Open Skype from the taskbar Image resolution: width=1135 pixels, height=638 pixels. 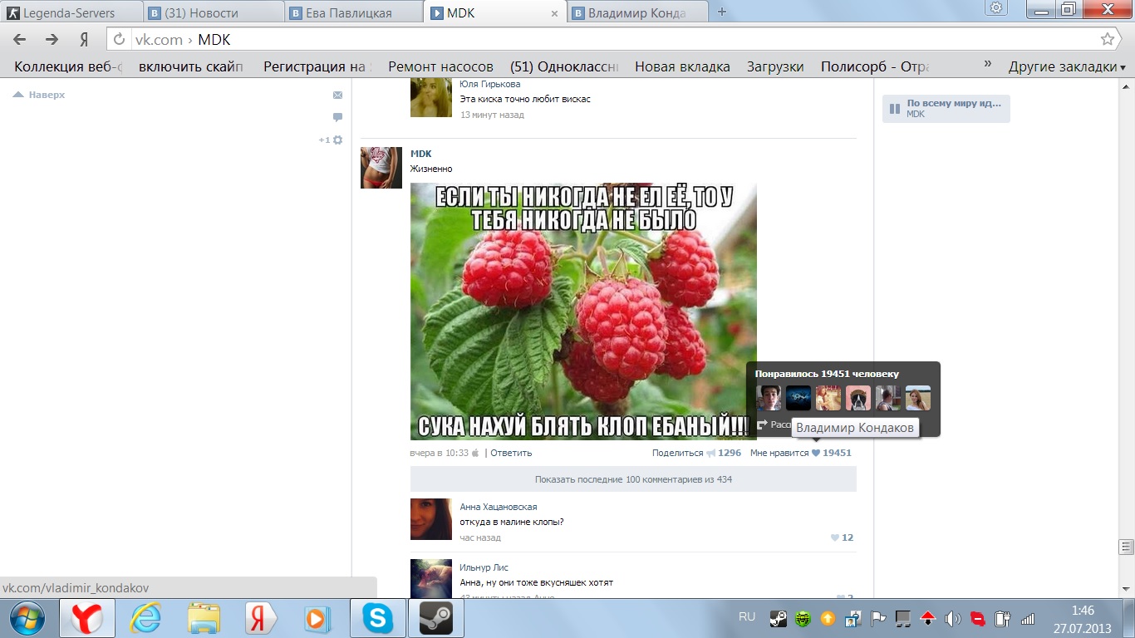(x=378, y=618)
